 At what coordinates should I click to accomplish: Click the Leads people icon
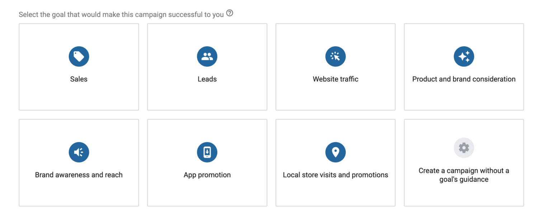tap(207, 56)
